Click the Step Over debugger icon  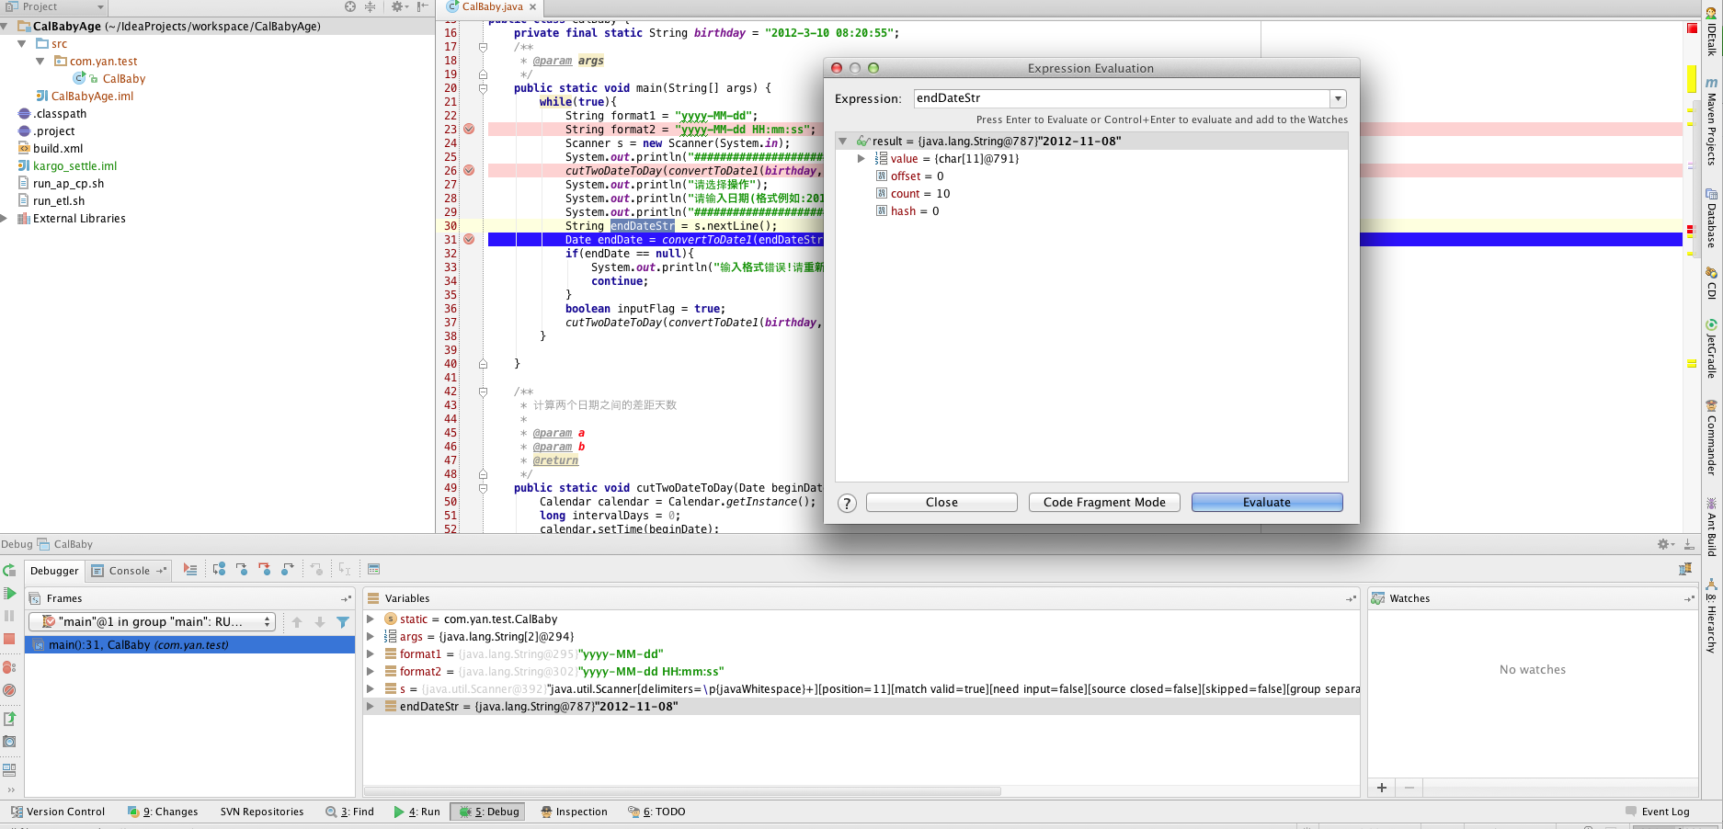[219, 570]
